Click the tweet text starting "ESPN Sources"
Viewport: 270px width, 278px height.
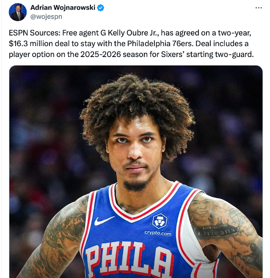131,44
